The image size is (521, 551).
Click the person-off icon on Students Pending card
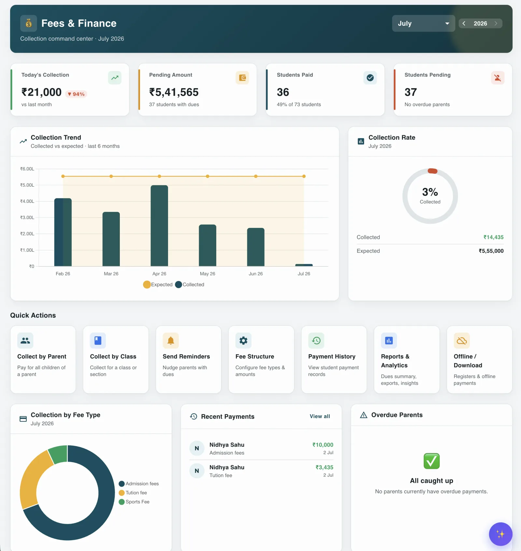point(498,78)
